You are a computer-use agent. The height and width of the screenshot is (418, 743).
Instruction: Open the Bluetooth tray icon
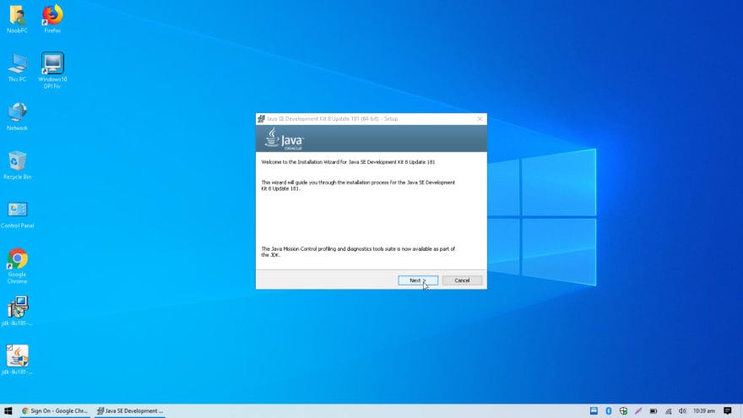(x=609, y=411)
